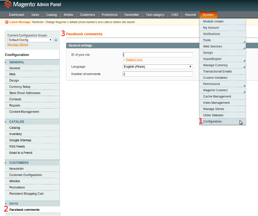Open Content Management section
258x216 pixels.
32,112
